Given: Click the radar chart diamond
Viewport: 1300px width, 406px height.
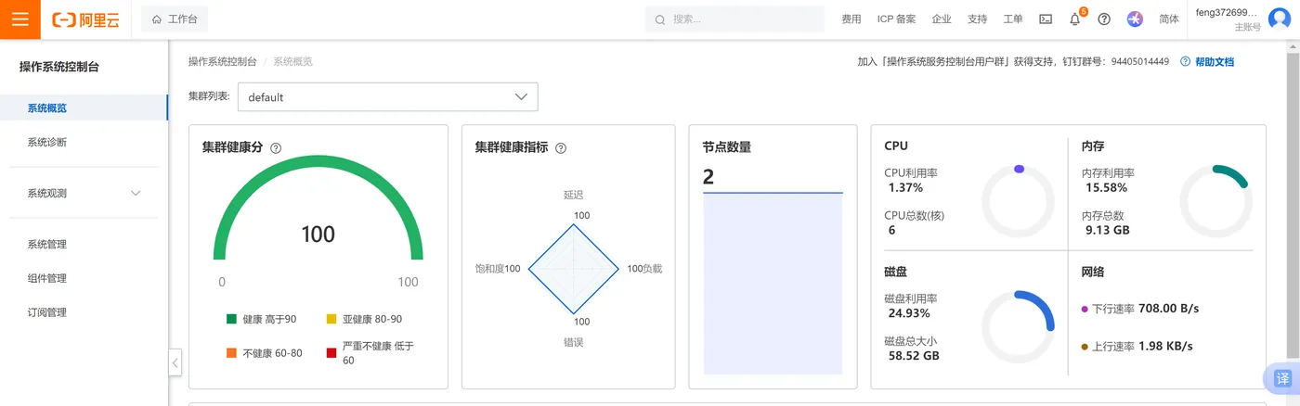Looking at the screenshot, I should tap(573, 269).
